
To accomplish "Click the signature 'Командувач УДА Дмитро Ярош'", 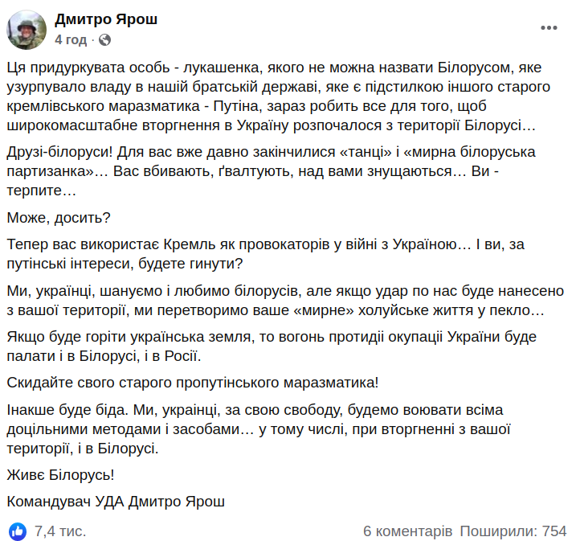I will tap(116, 502).
